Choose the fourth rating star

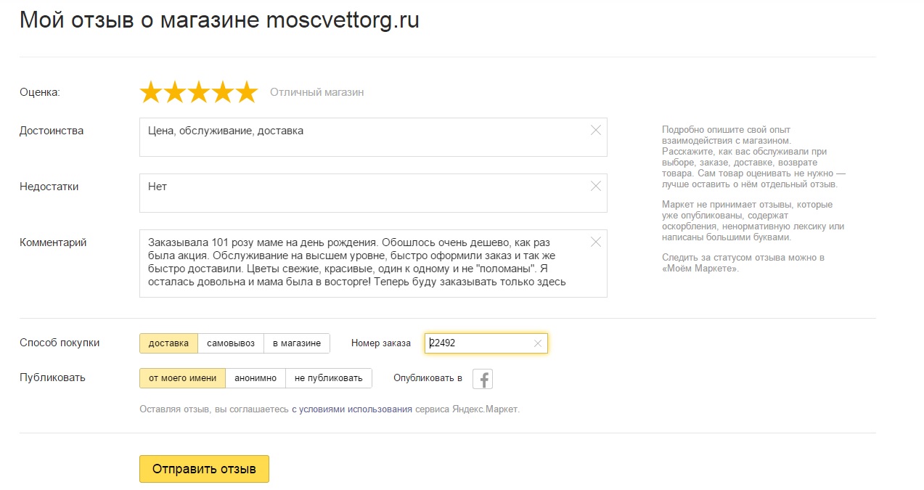(223, 93)
